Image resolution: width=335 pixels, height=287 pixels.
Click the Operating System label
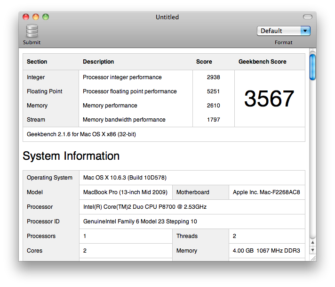[x=49, y=178]
